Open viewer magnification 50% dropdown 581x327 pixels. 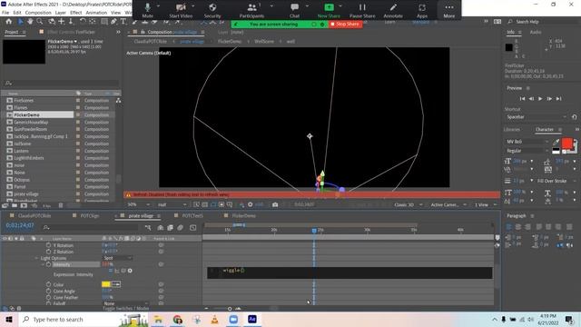pos(139,204)
